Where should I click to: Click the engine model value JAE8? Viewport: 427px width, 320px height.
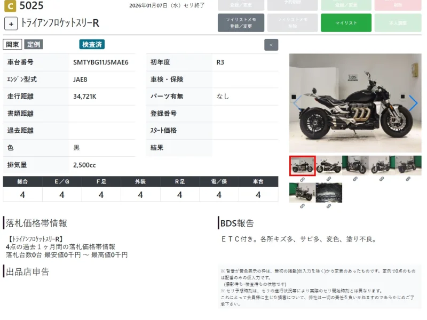coord(80,79)
